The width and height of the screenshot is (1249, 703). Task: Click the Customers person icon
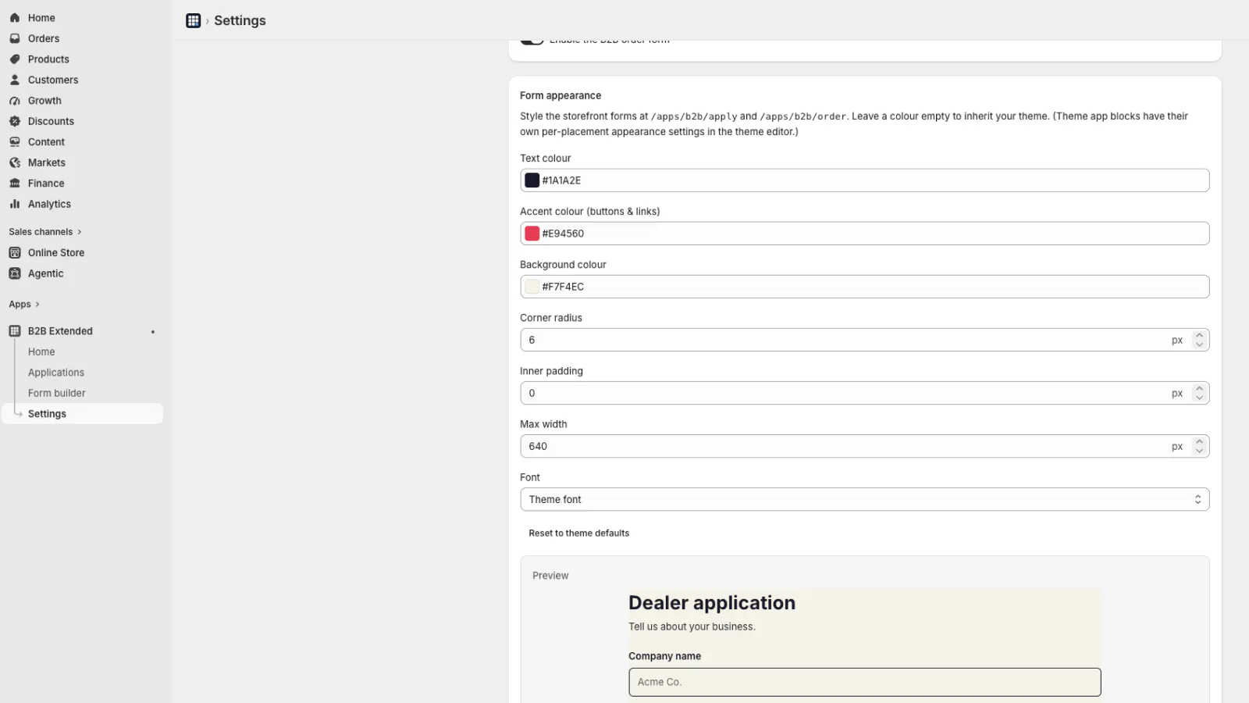(x=15, y=80)
